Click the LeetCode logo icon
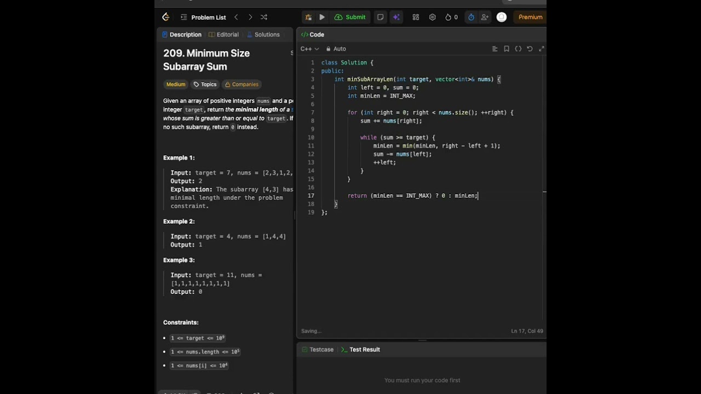Screen dimensions: 701x394 tap(166, 17)
